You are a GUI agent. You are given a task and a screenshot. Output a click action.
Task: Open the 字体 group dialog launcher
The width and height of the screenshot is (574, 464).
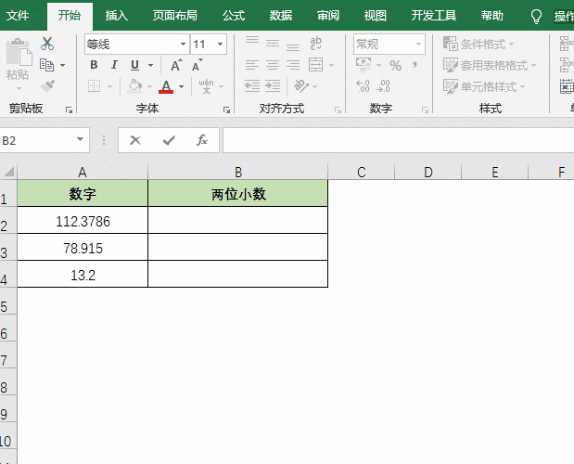click(226, 110)
